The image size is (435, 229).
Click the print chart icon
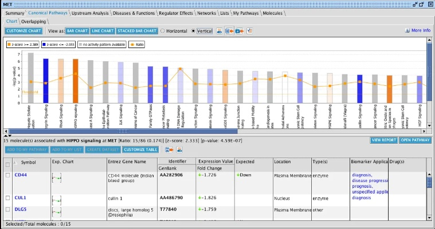tap(219, 30)
